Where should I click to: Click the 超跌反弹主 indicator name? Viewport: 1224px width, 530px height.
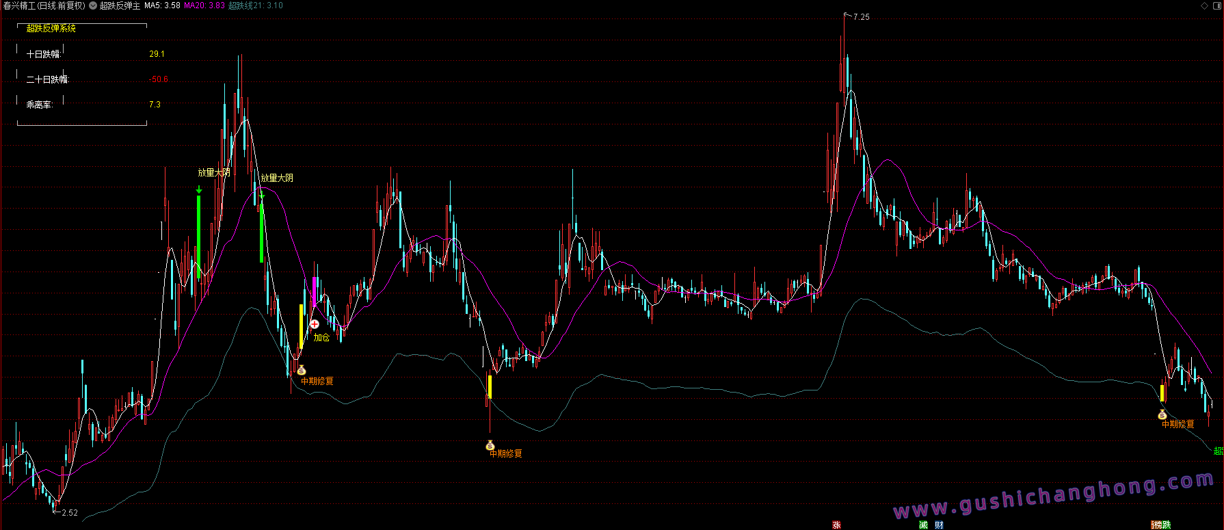pyautogui.click(x=120, y=5)
